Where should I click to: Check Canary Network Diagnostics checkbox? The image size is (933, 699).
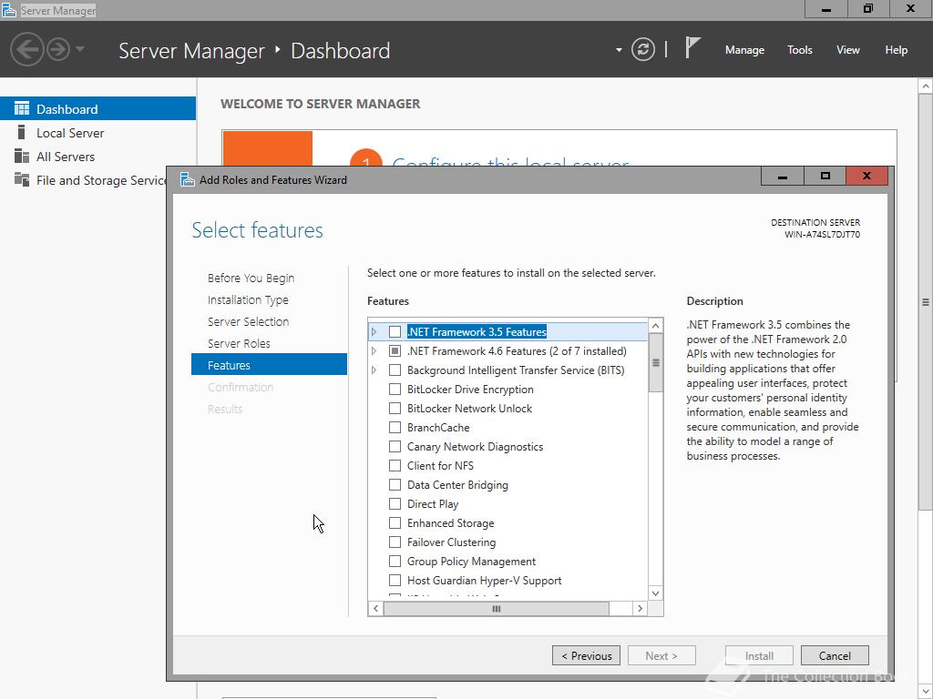click(x=395, y=446)
